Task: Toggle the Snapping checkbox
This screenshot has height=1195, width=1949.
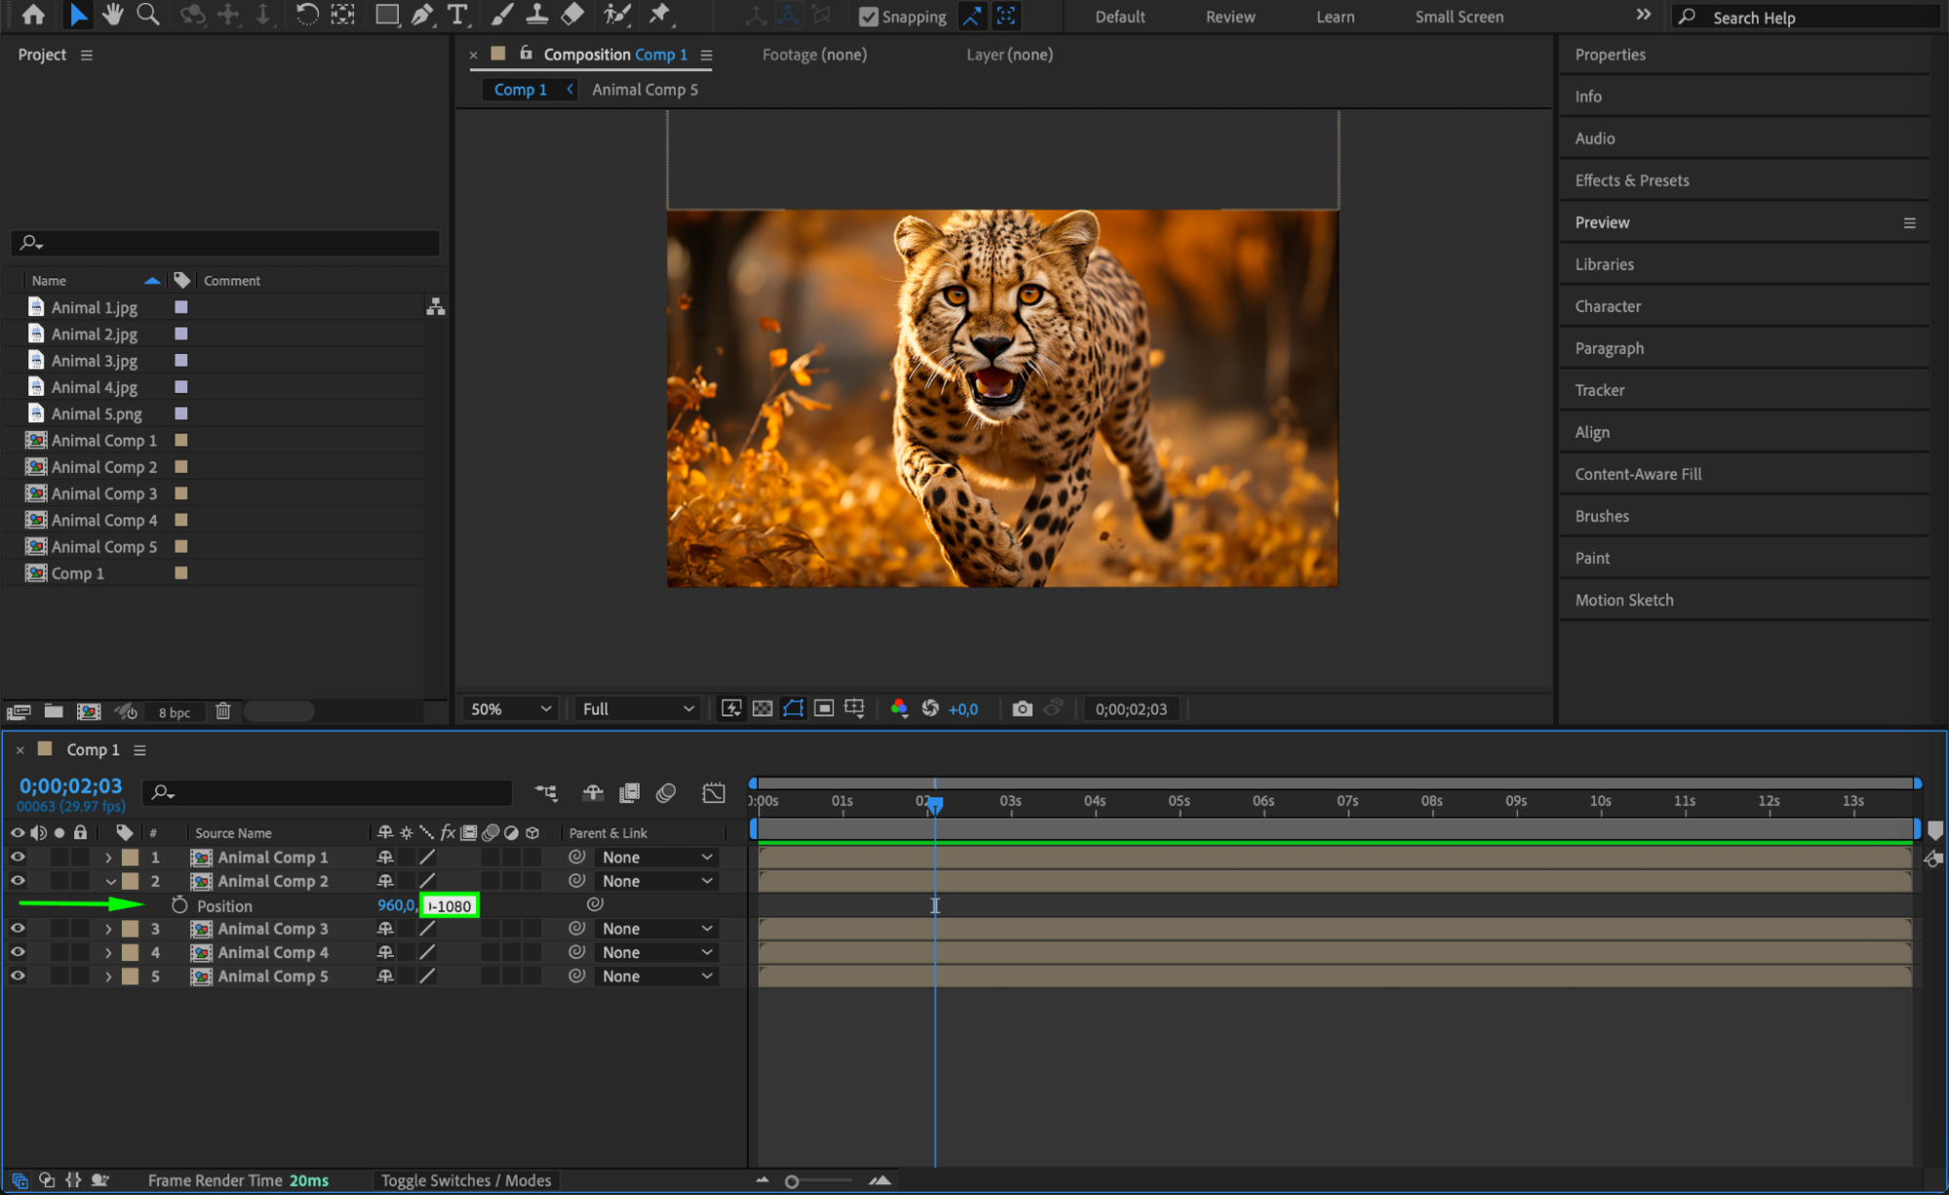Action: point(868,17)
